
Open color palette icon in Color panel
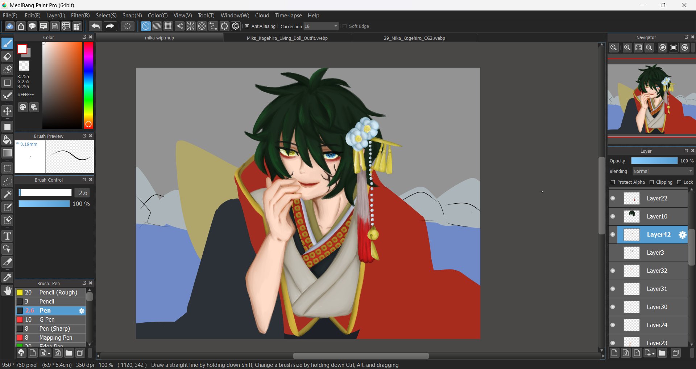(x=23, y=107)
